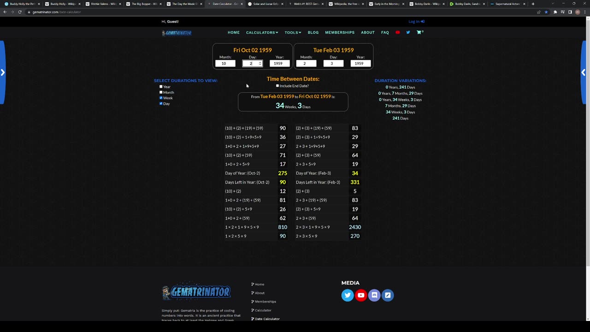Click the browser address bar URL

(57, 12)
